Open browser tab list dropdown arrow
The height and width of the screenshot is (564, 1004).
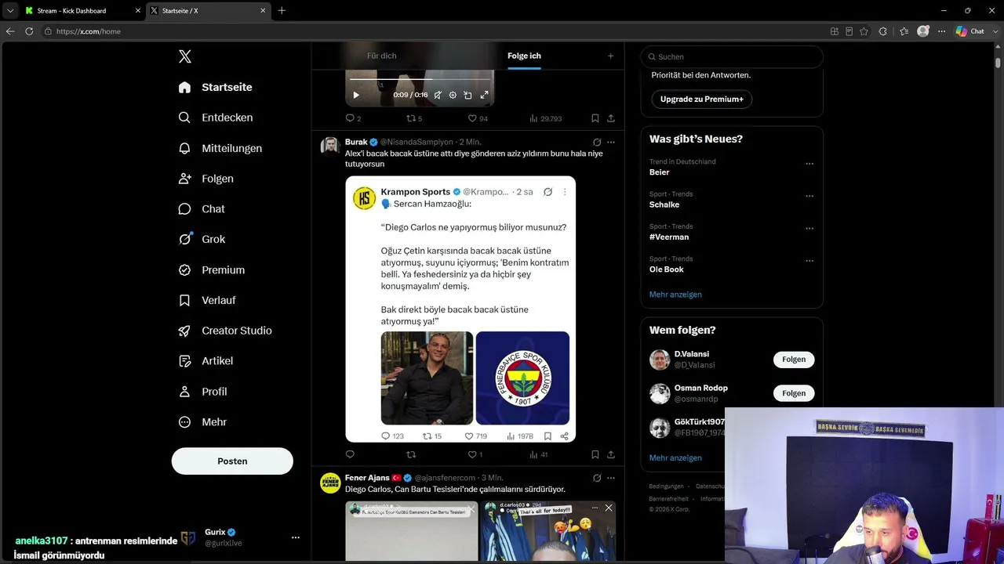10,11
